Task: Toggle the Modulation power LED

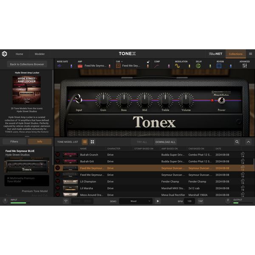Action: (x=190, y=66)
